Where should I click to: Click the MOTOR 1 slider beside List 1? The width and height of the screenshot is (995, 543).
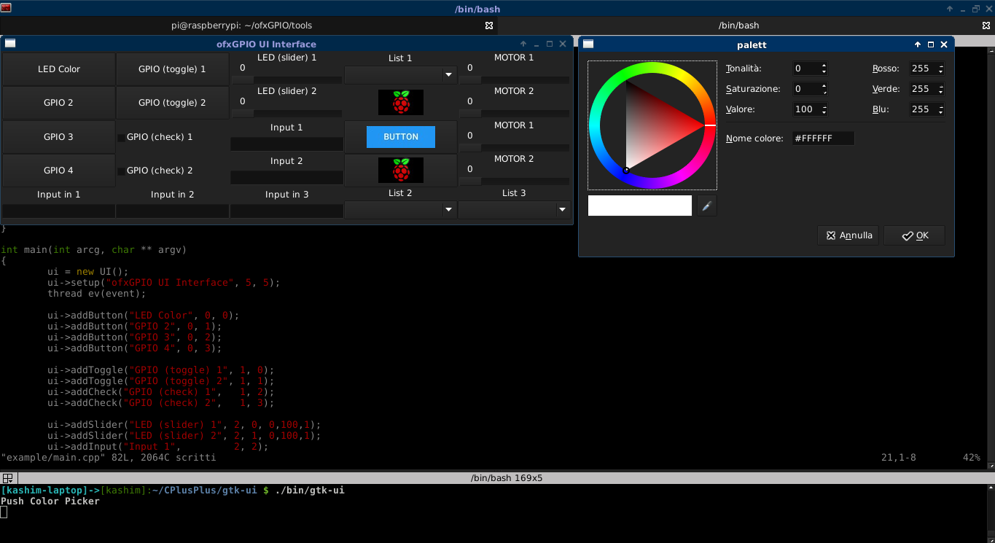pos(514,79)
